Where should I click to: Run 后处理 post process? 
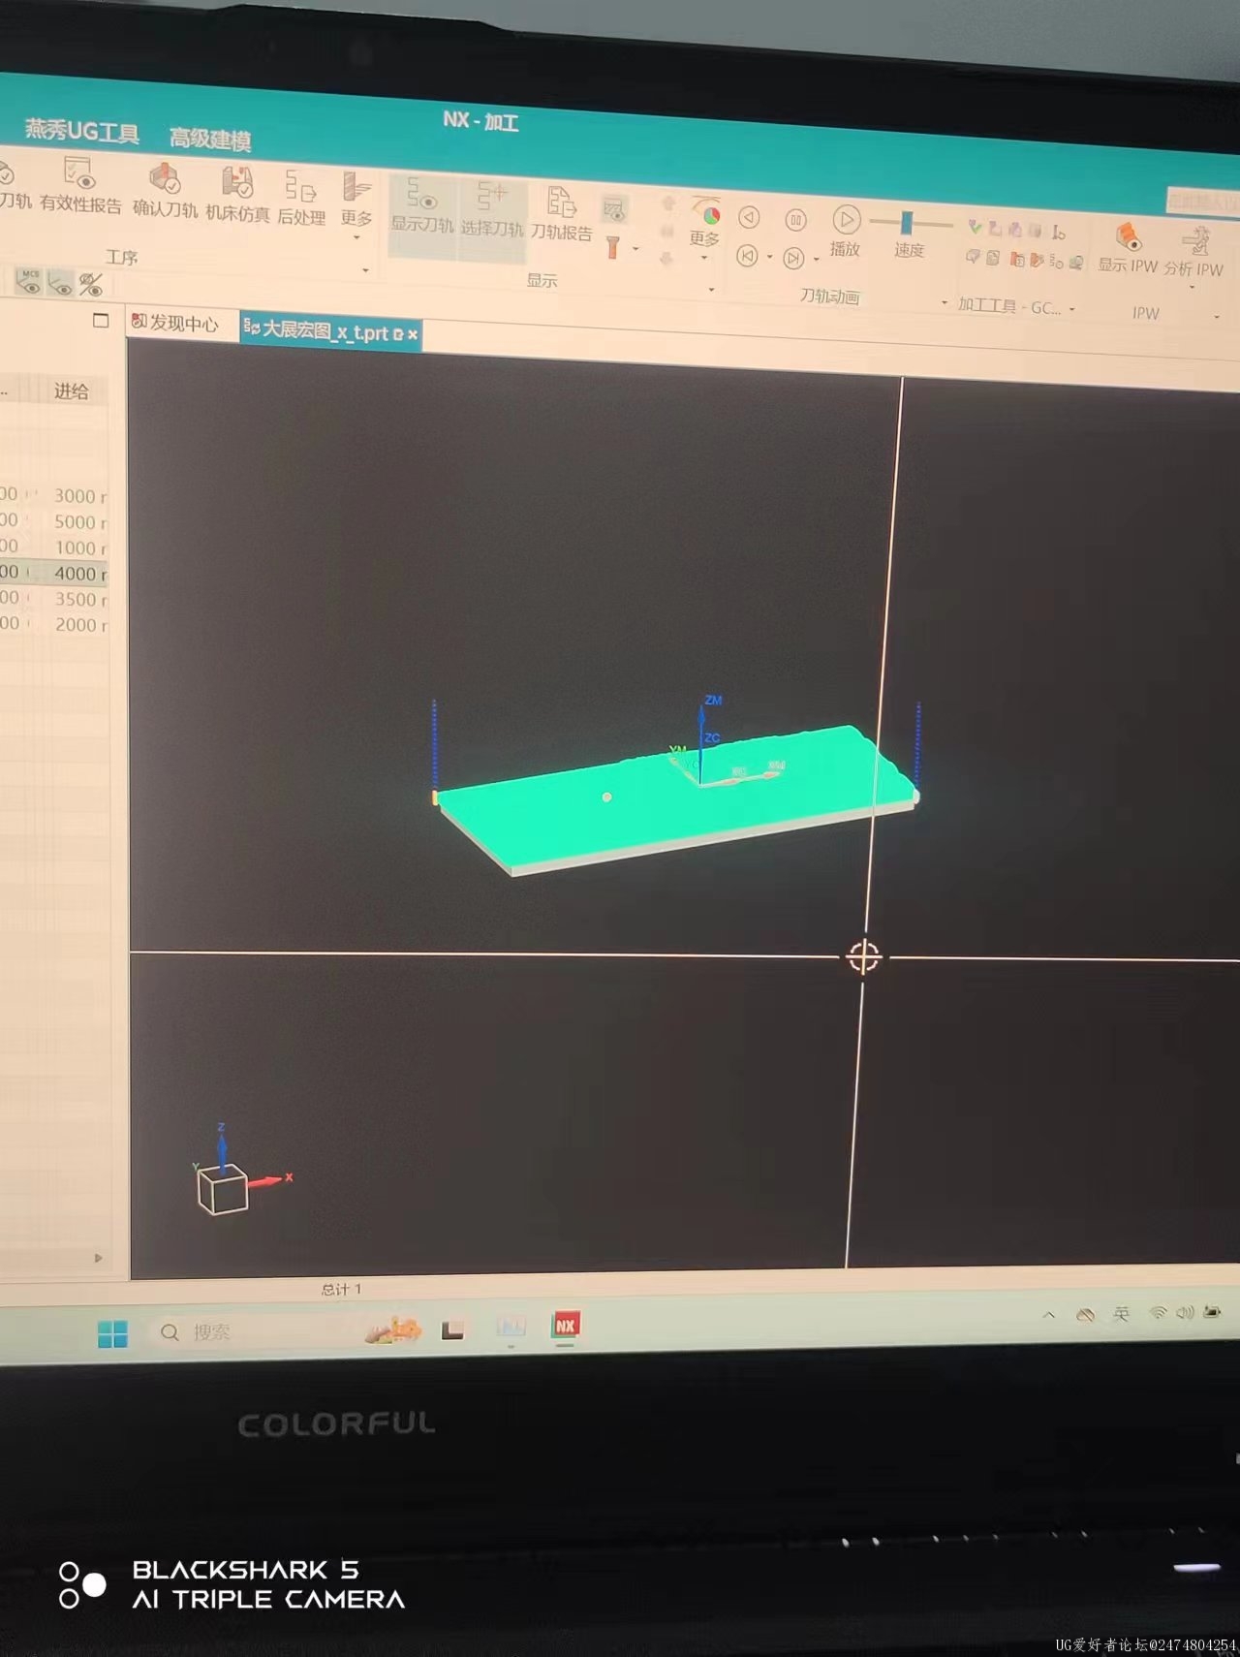[301, 199]
